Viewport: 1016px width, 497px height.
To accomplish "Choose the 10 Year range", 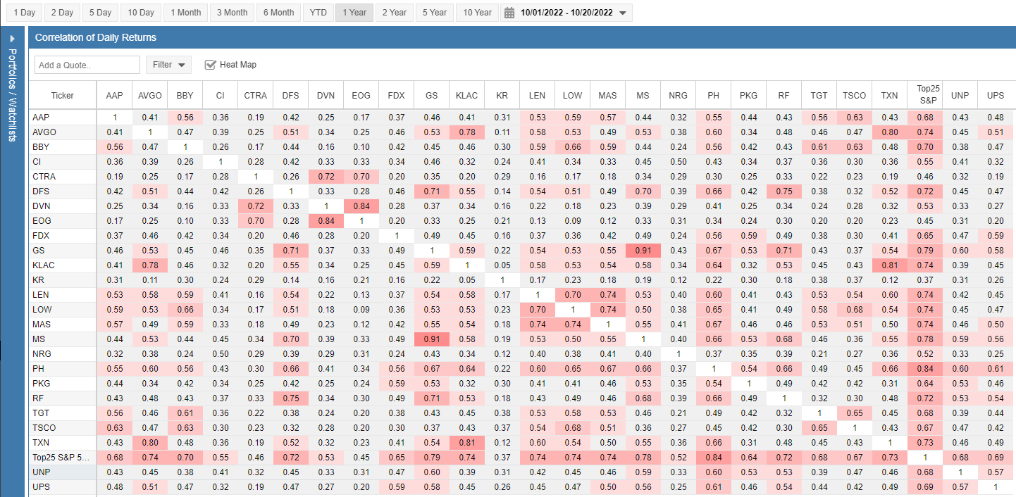I will [476, 13].
